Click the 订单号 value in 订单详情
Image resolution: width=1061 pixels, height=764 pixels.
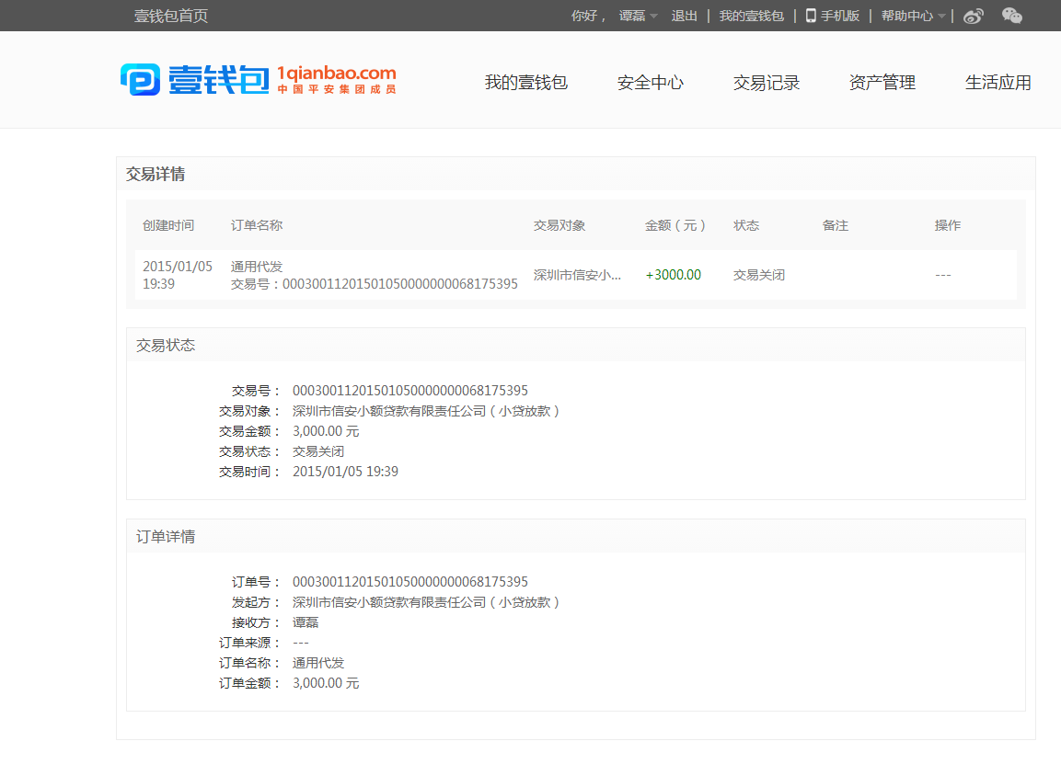(x=410, y=581)
